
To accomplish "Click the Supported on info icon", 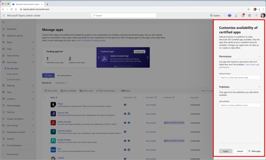I will point(135,98).
